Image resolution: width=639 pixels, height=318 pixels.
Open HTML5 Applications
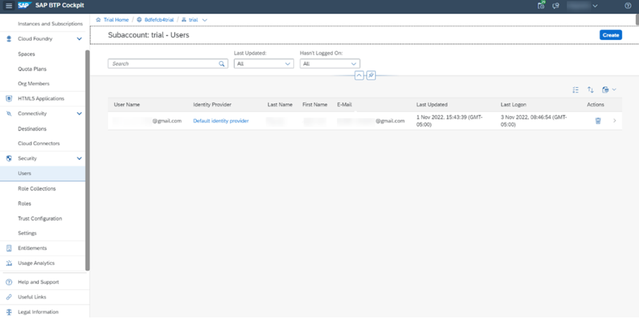pyautogui.click(x=41, y=98)
